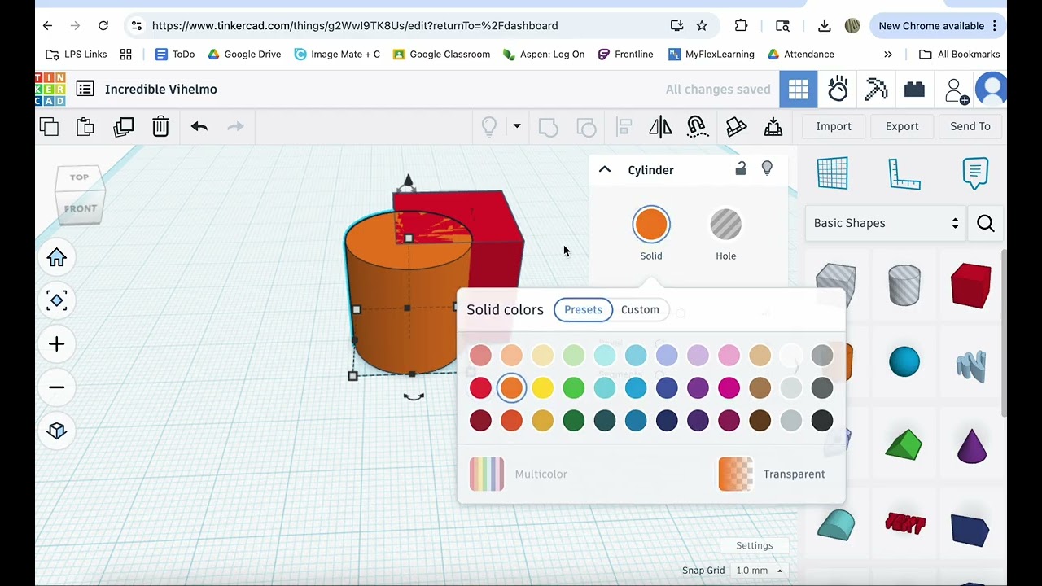Open the 3D design grid view
This screenshot has height=586, width=1042.
coord(798,90)
